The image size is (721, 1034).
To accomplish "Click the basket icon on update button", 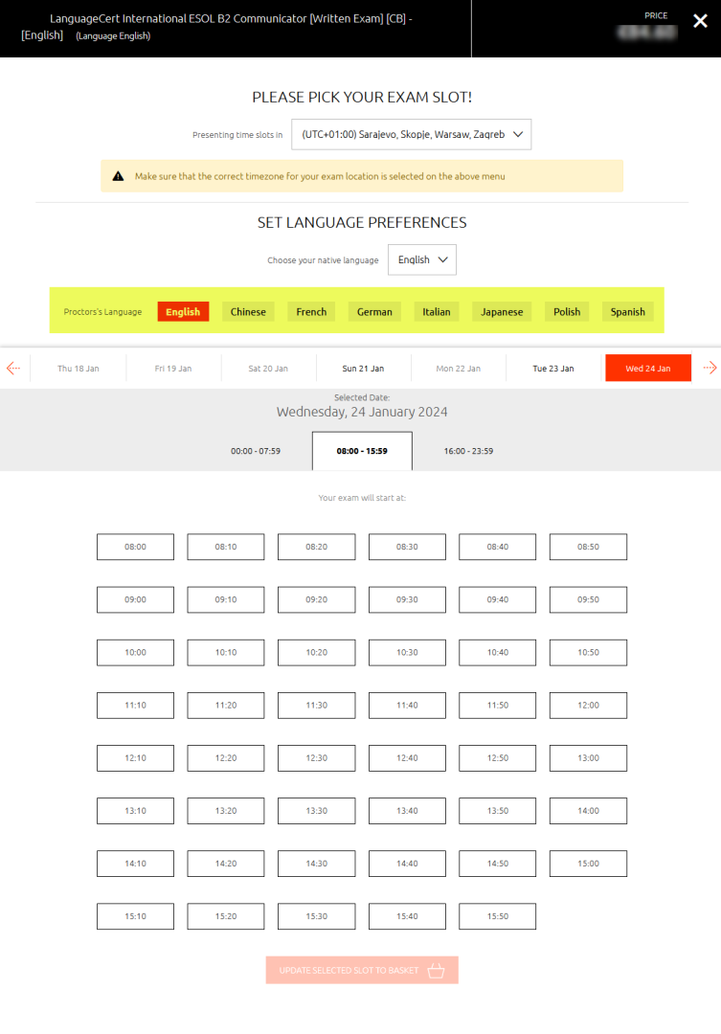I will click(436, 970).
